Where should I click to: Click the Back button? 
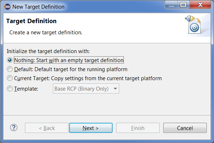pos(47,128)
